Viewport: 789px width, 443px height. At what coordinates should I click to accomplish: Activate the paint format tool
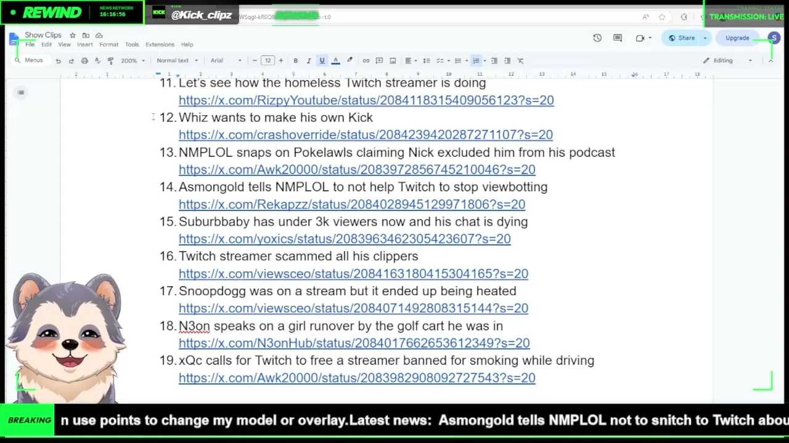click(110, 61)
